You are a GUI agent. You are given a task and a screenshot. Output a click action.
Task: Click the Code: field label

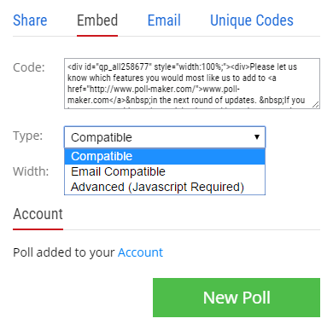pos(29,67)
